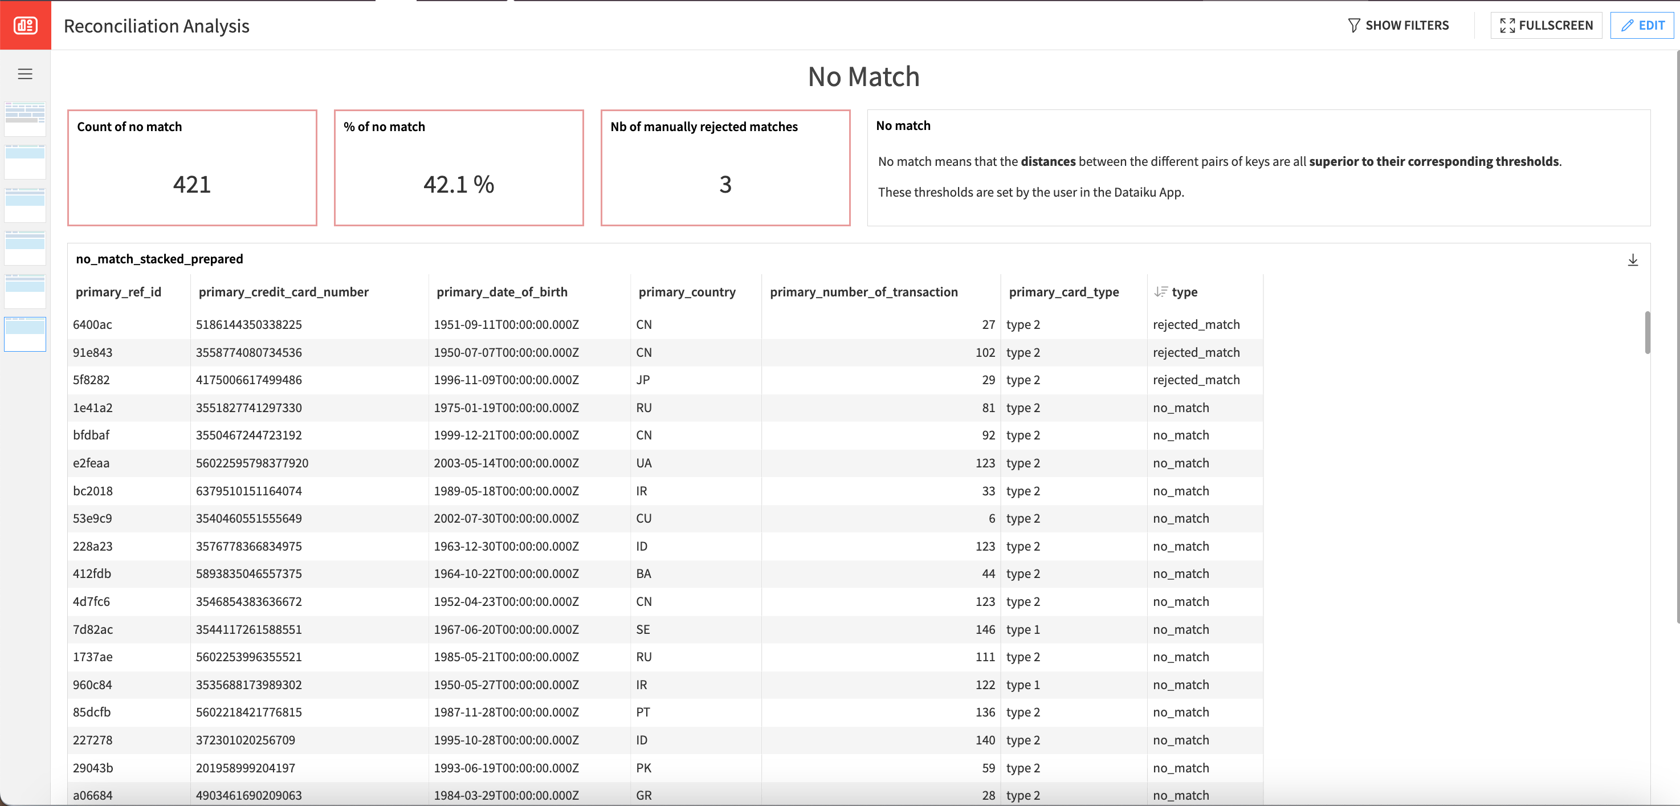This screenshot has width=1680, height=806.
Task: Click the No Match page heading
Action: pos(863,77)
